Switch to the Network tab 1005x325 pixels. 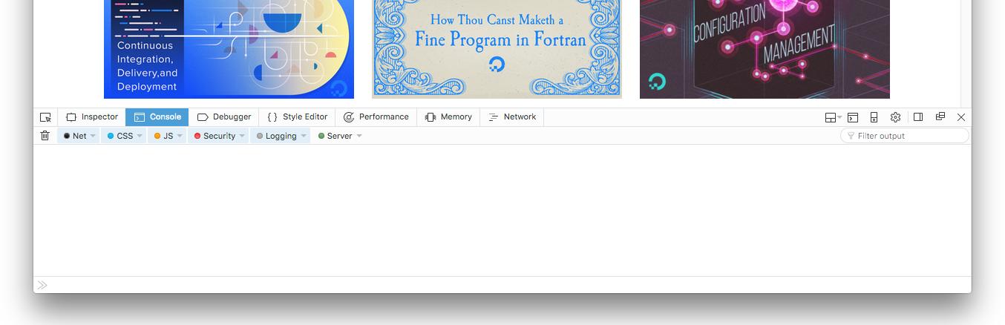[x=512, y=117]
